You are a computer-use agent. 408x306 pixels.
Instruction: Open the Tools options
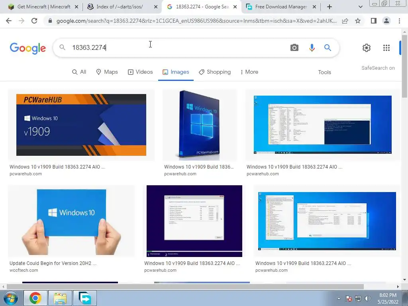pyautogui.click(x=324, y=73)
